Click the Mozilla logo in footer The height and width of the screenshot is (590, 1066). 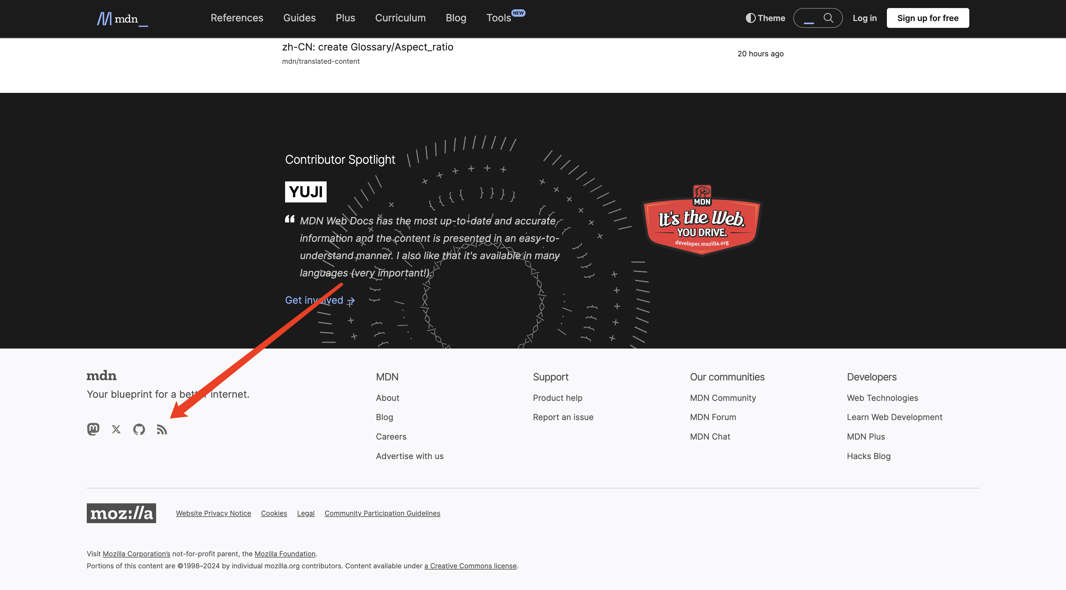pyautogui.click(x=121, y=513)
